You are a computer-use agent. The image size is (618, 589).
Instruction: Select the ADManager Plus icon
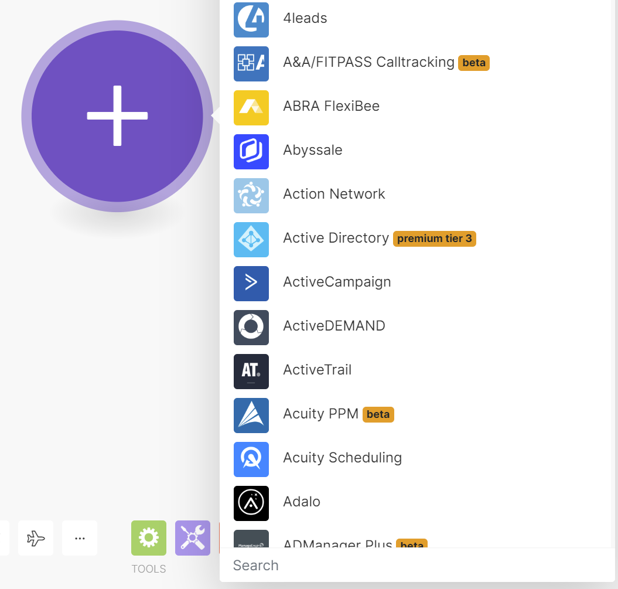[251, 539]
